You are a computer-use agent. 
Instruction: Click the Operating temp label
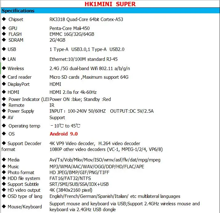[x=24, y=126]
